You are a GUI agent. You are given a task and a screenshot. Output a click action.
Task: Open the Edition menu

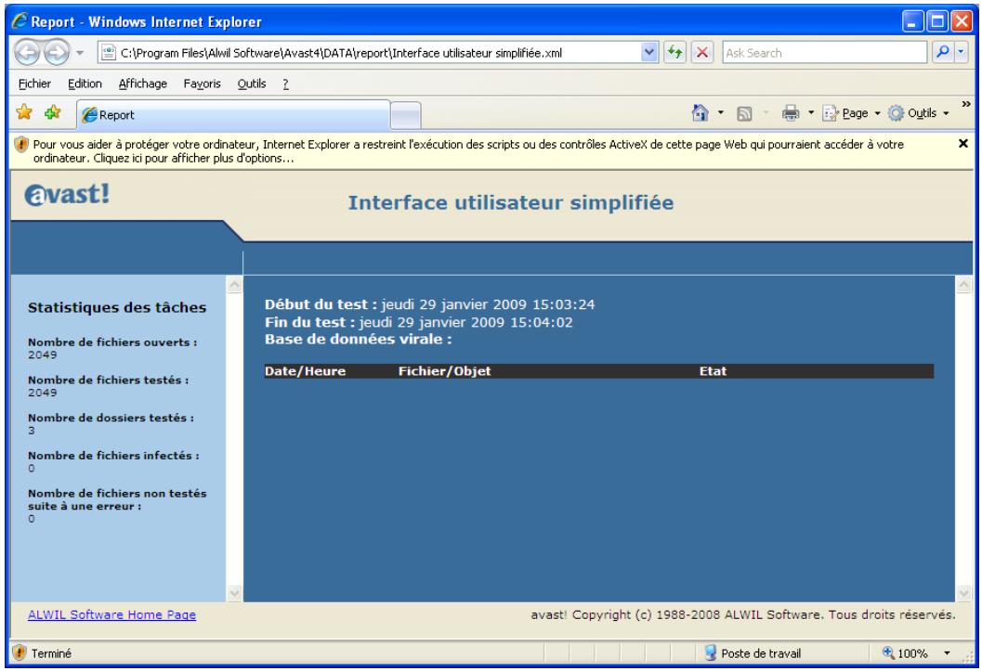pyautogui.click(x=85, y=84)
